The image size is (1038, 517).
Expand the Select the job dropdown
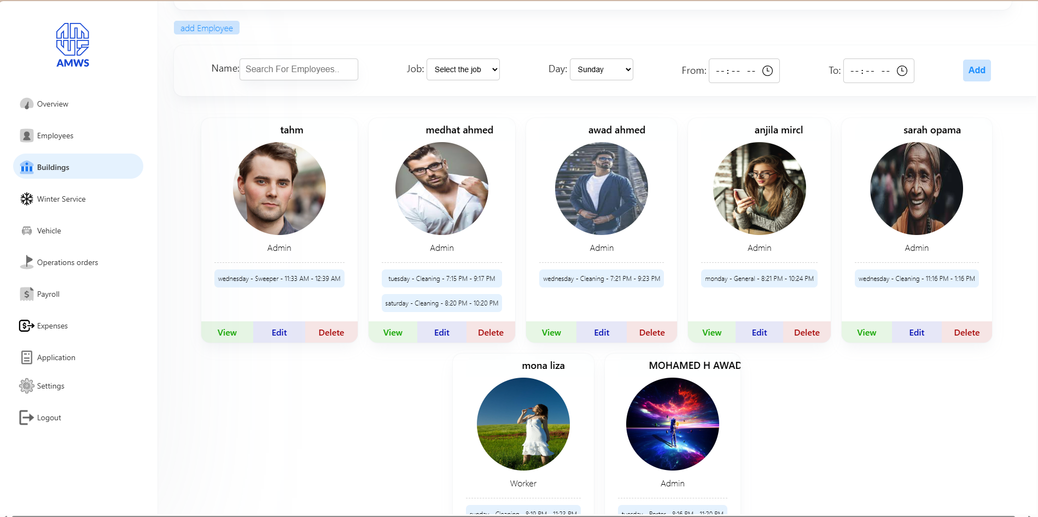[463, 69]
